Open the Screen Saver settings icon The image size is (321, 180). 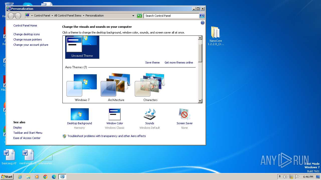tap(185, 114)
